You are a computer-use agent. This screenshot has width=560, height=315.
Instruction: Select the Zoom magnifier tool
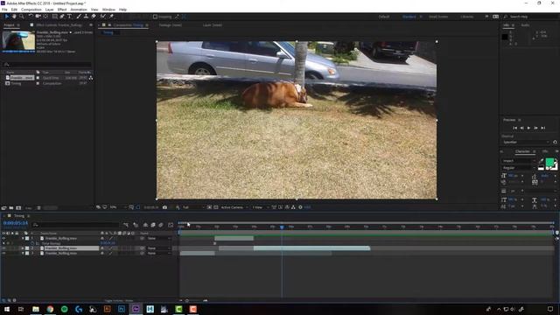[x=21, y=17]
